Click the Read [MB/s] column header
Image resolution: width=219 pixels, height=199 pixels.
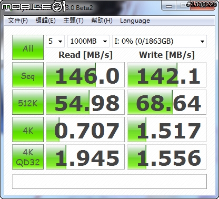click(85, 55)
